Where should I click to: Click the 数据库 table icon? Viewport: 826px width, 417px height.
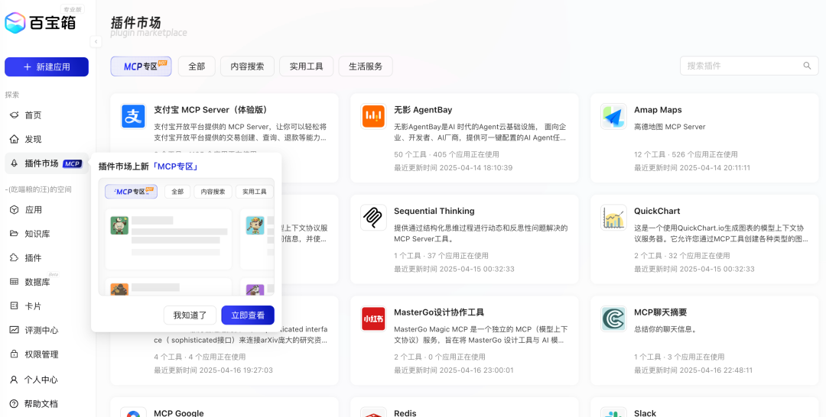point(15,282)
